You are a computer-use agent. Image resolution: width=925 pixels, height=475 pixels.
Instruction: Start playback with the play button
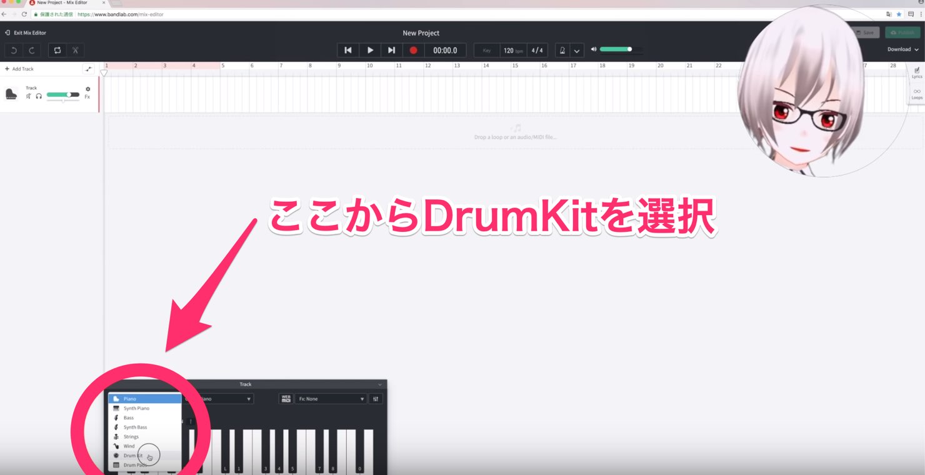(370, 50)
